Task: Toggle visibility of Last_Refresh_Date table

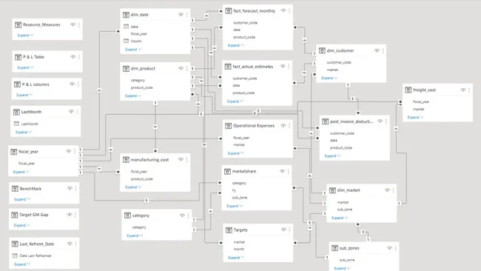Action: point(70,244)
